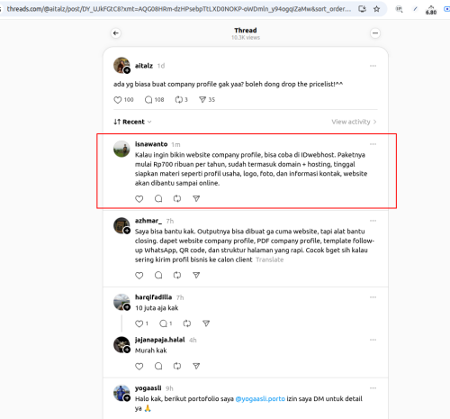Share jajanapaja.halal's reply
Viewport: 450px width, 419px height.
click(x=196, y=366)
